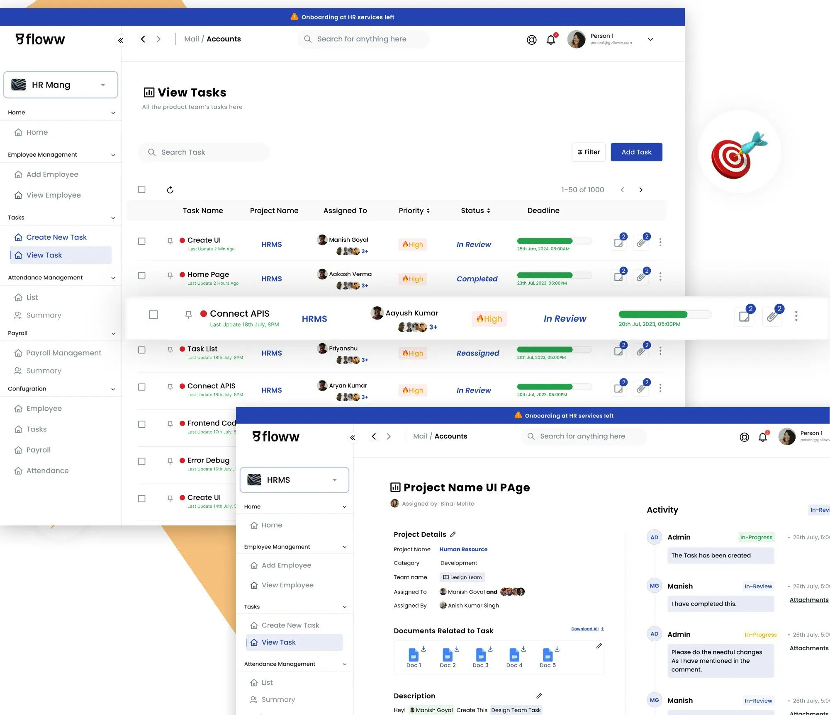This screenshot has height=715, width=830.
Task: Open more options for Aryan Kumar row
Action: 660,388
